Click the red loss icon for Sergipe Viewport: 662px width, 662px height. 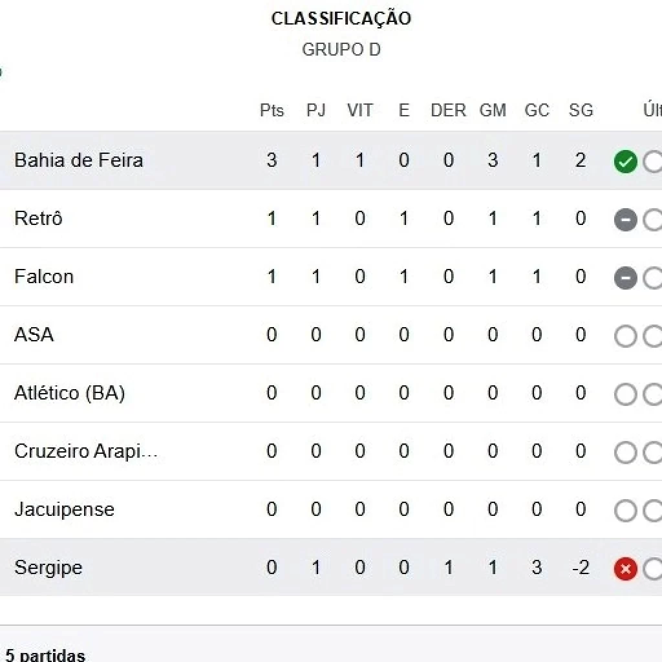tap(625, 569)
